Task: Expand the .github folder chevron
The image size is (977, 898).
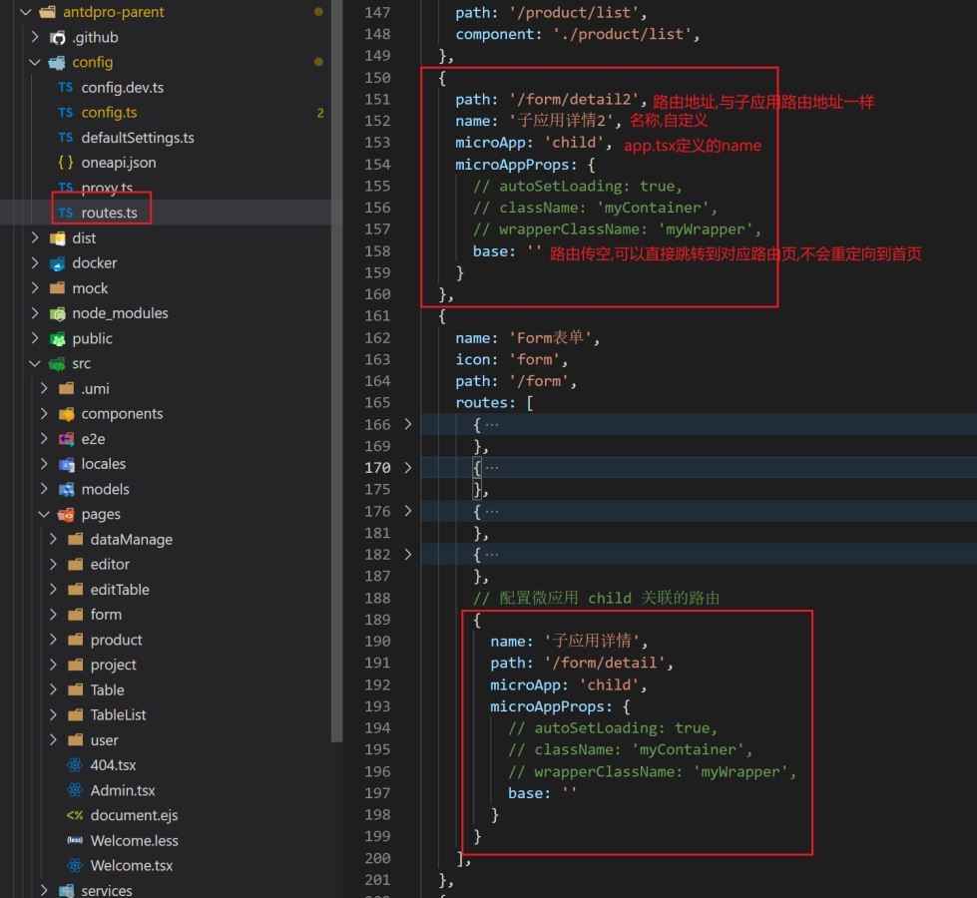Action: pos(35,37)
